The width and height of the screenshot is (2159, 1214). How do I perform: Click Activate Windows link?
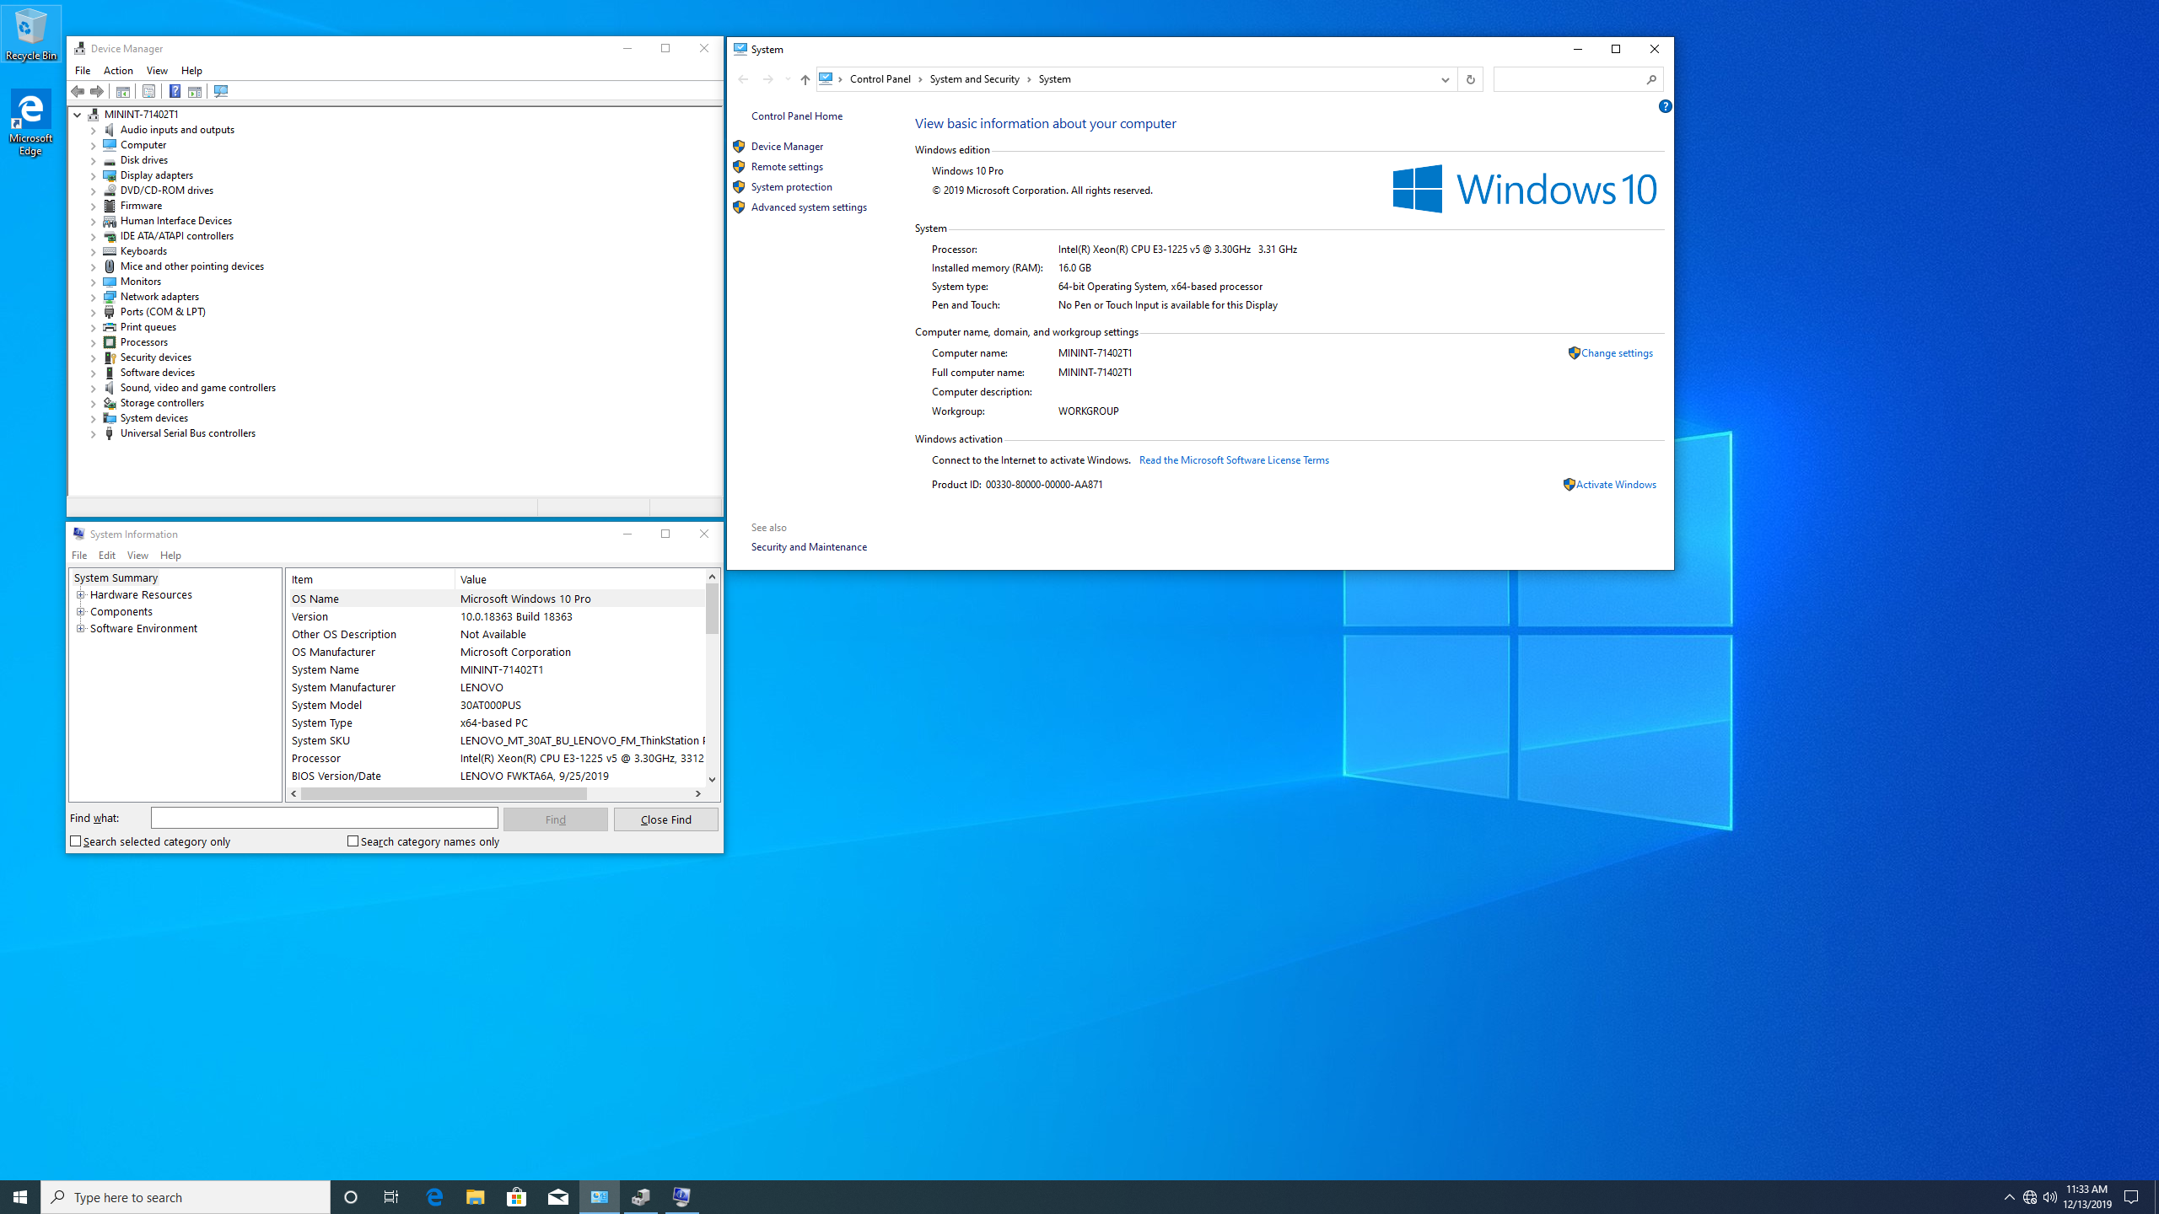(x=1616, y=485)
